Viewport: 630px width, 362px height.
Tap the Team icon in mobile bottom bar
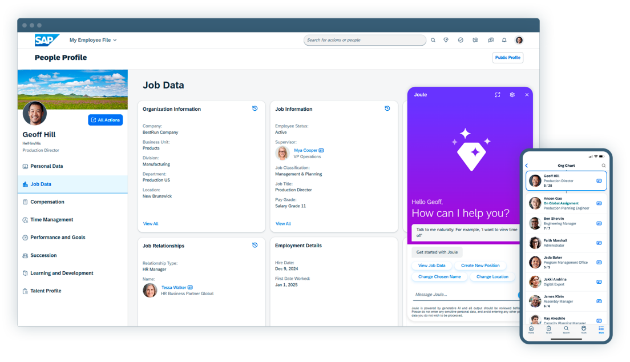583,329
